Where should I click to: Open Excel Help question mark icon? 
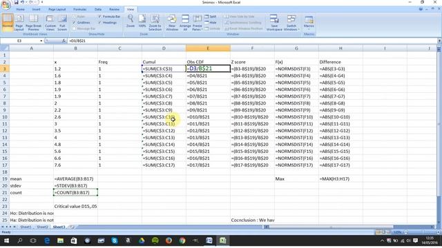[x=421, y=9]
